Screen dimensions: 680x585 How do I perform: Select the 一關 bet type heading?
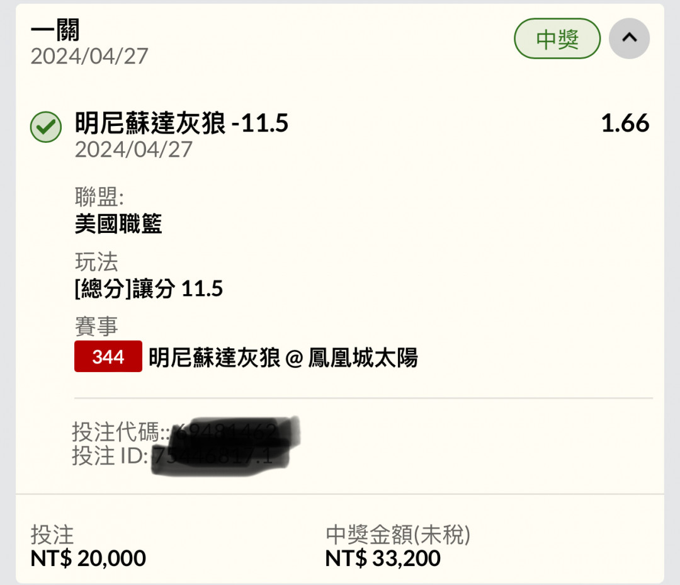tap(55, 30)
